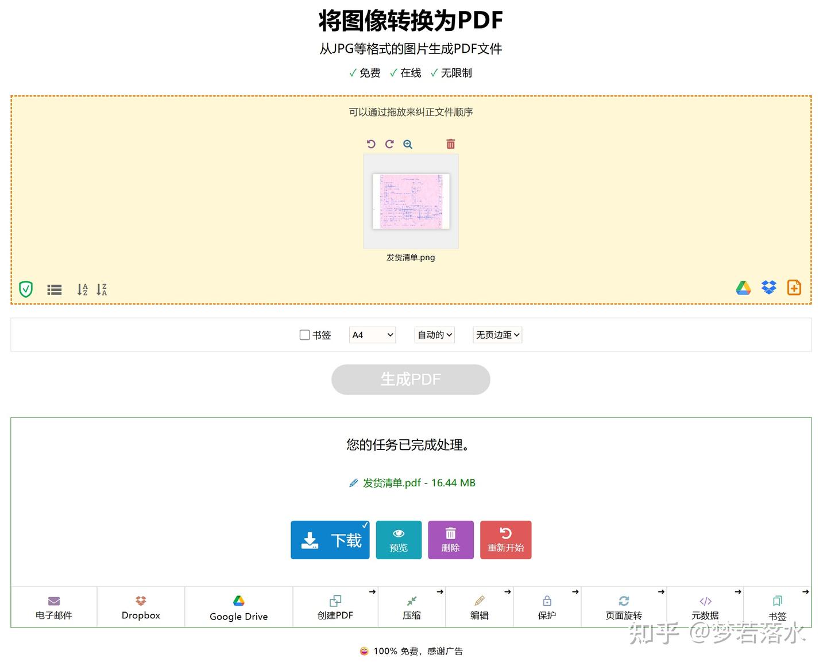Open the 无页边距 margin dropdown

(497, 335)
